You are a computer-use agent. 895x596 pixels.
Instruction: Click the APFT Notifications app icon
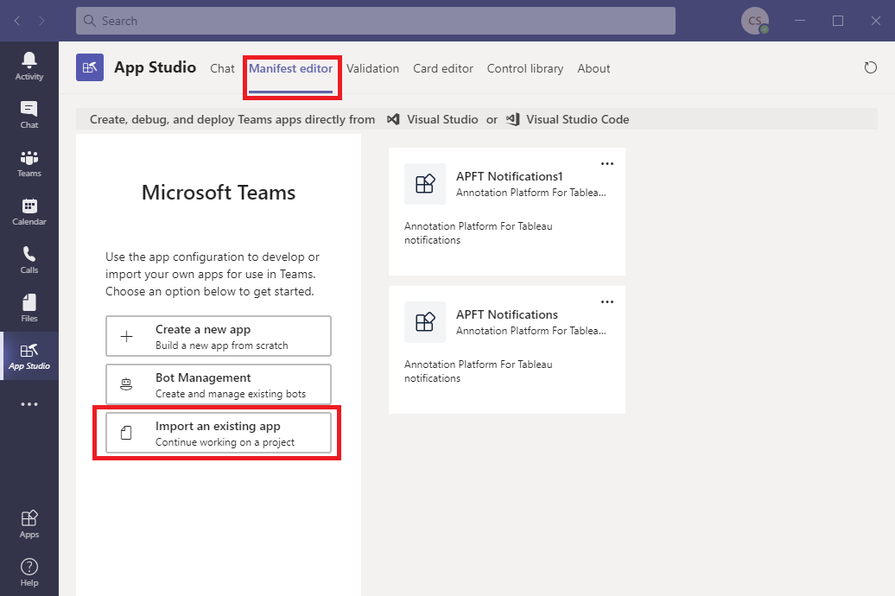(425, 322)
